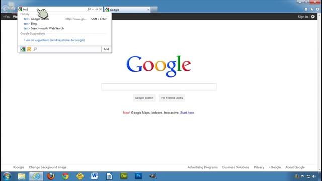Switch to the Google tab
Screen dimensions: 322x181
(127, 10)
